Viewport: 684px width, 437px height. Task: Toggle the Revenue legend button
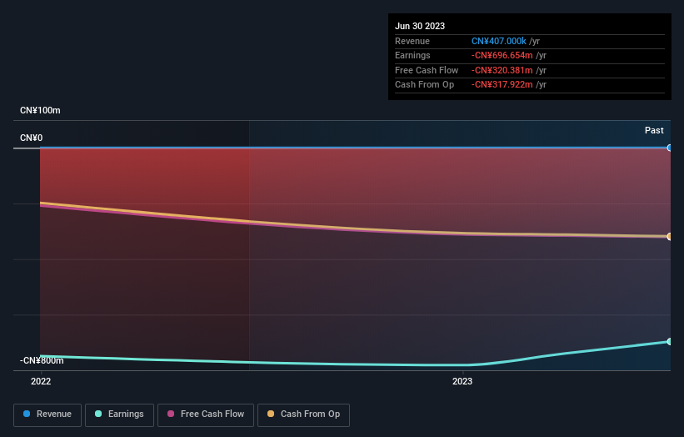(47, 414)
